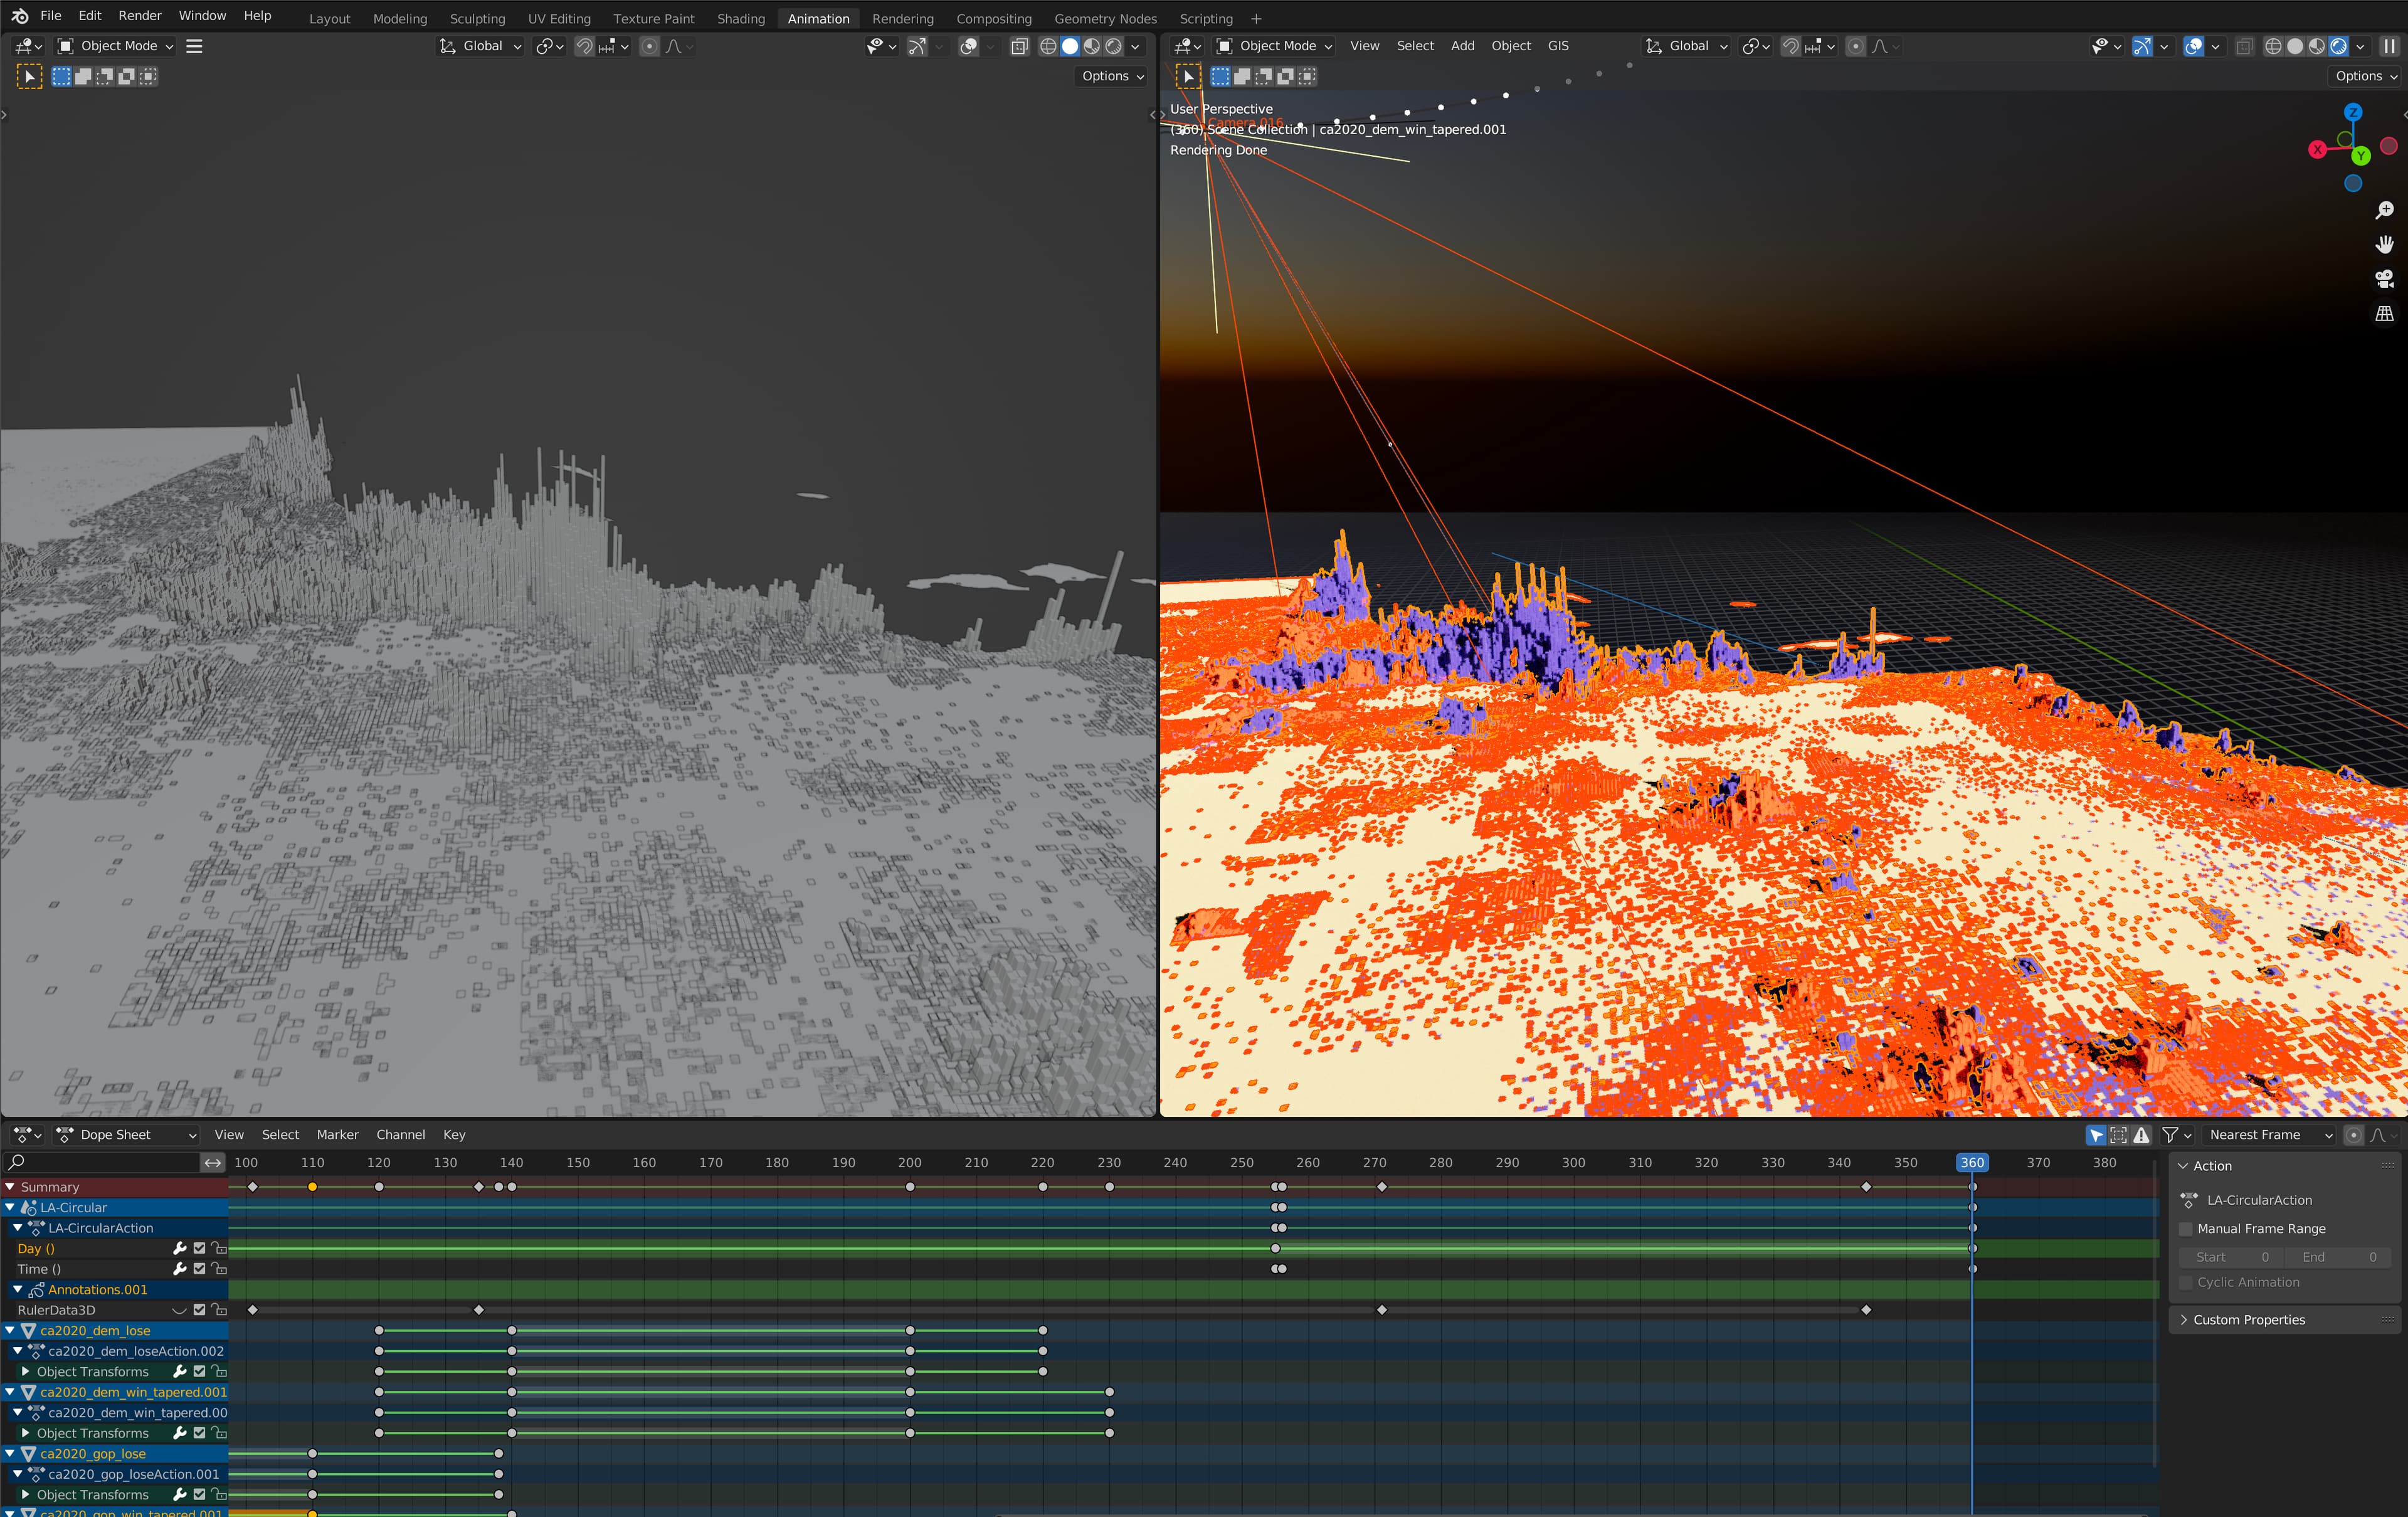This screenshot has width=2408, height=1517.
Task: Toggle gizmo display in right viewport header
Action: [2142, 46]
